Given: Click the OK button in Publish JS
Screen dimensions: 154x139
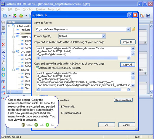Looking at the screenshot, I should click(x=106, y=125).
